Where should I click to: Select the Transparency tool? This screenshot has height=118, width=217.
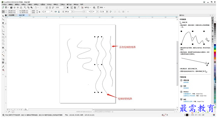3,63
